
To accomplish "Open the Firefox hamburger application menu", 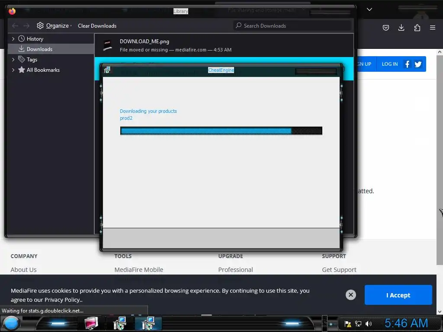I will coord(433,28).
